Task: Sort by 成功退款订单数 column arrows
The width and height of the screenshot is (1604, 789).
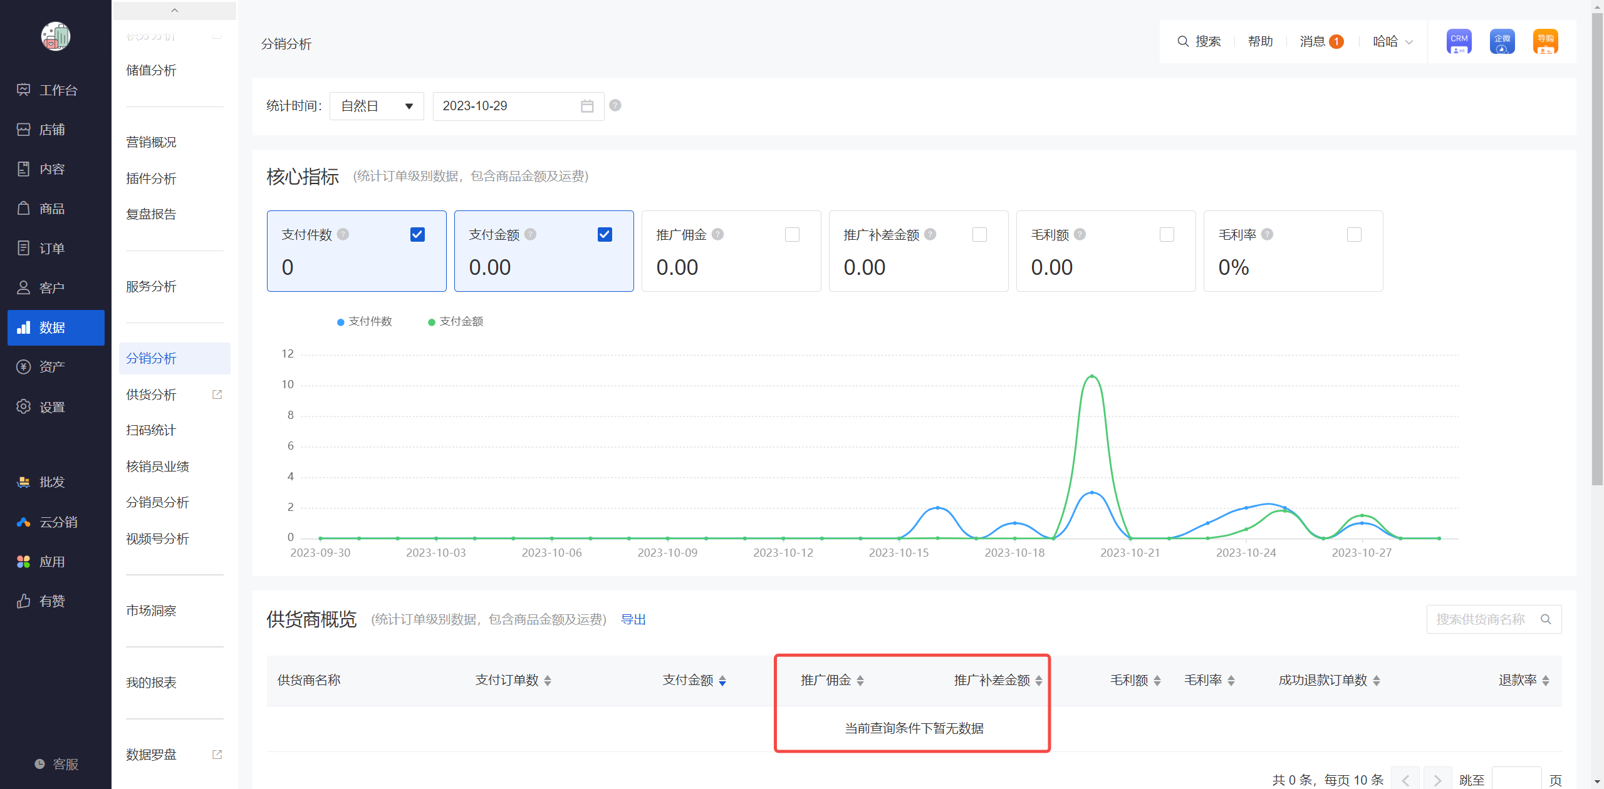Action: click(x=1377, y=681)
